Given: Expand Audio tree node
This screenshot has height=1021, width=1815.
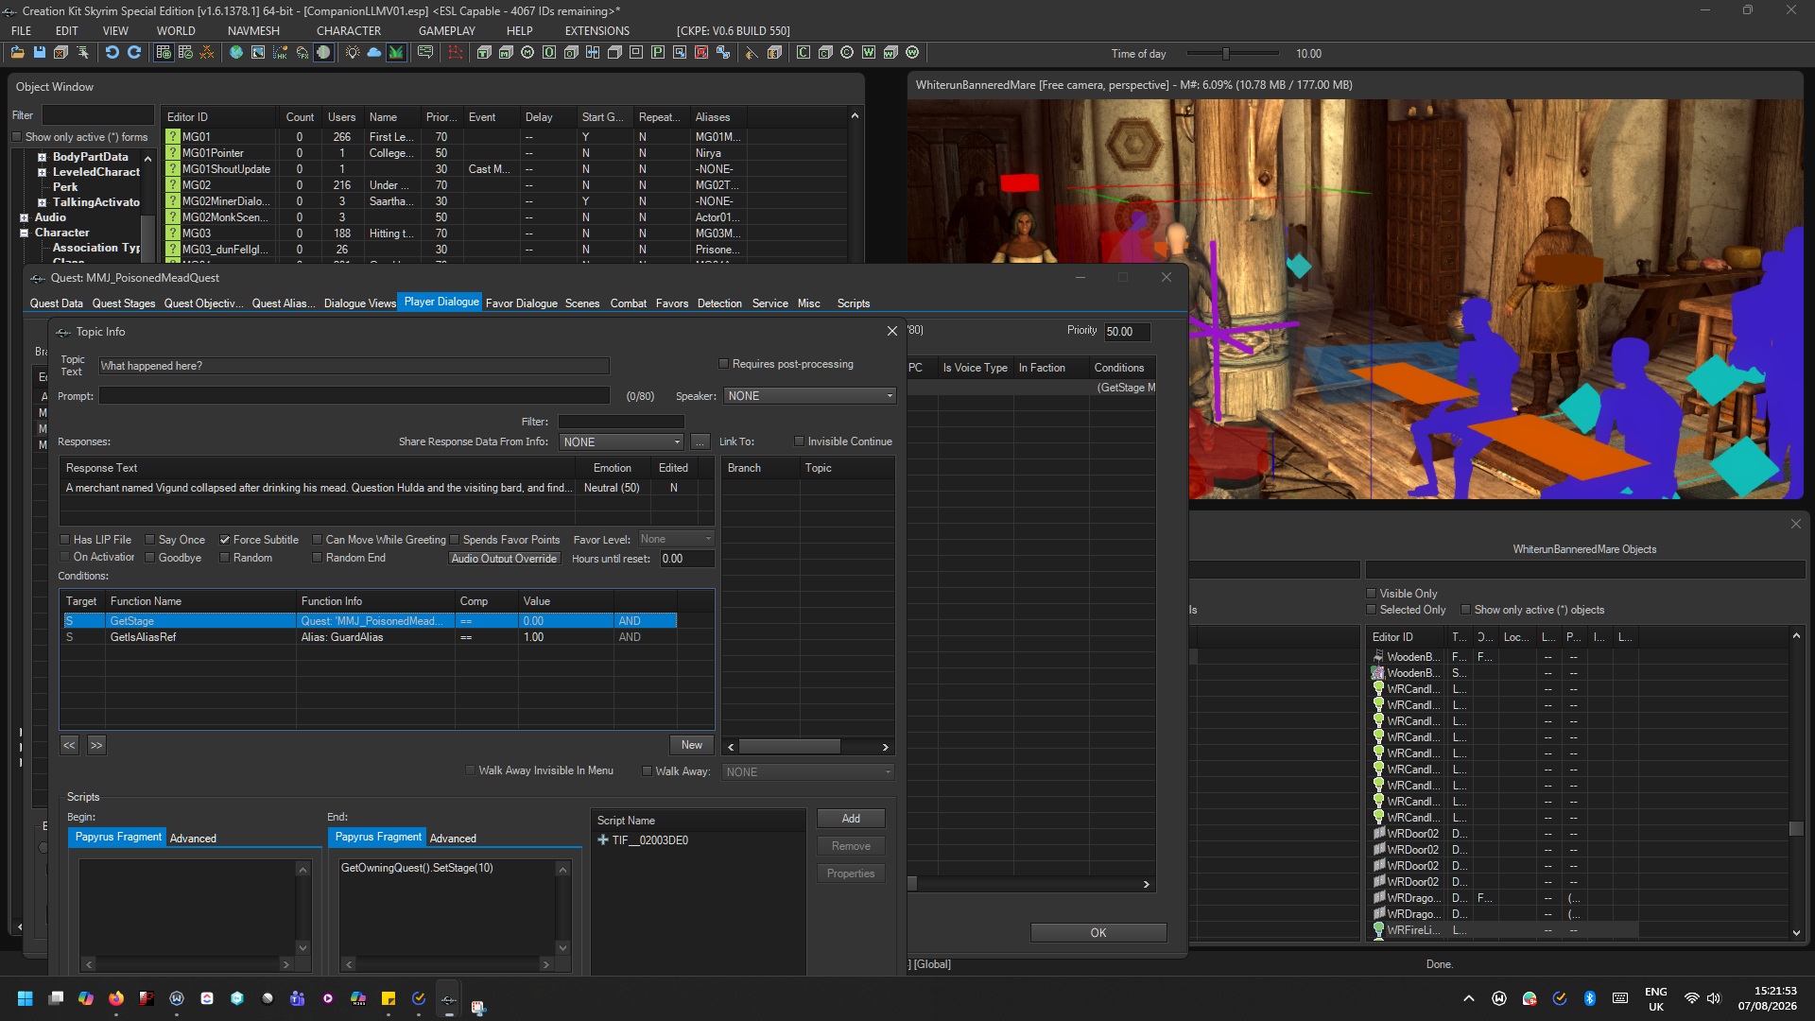Looking at the screenshot, I should tap(24, 217).
